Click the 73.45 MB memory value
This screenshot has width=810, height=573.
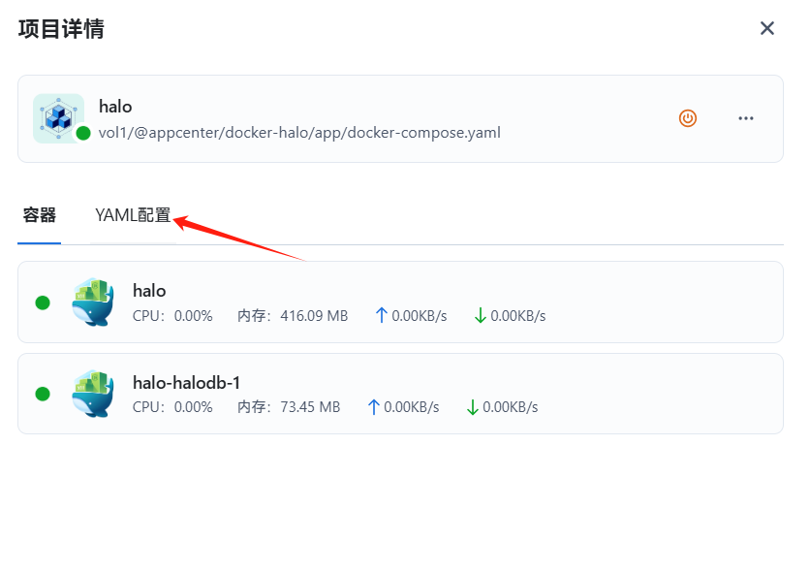point(310,407)
